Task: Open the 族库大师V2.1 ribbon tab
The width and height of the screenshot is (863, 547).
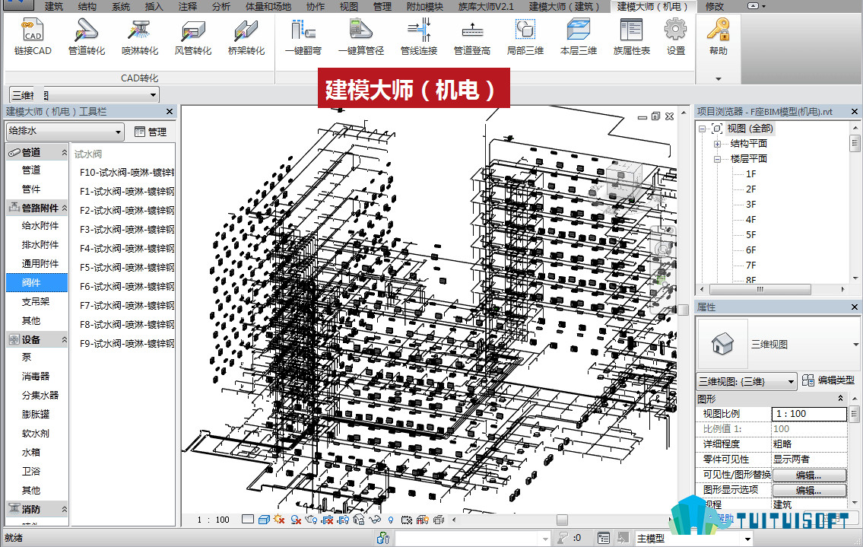Action: (486, 6)
